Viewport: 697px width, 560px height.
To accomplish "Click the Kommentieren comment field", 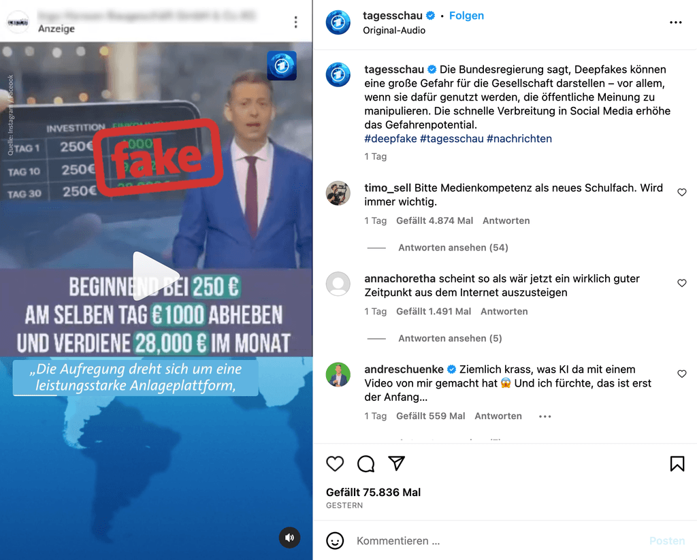I will [x=498, y=541].
